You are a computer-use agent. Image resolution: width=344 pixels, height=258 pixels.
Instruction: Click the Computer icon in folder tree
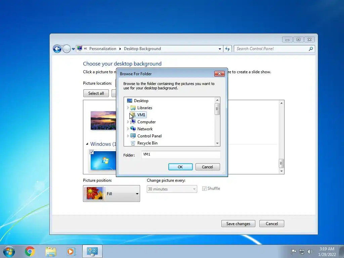pyautogui.click(x=133, y=122)
